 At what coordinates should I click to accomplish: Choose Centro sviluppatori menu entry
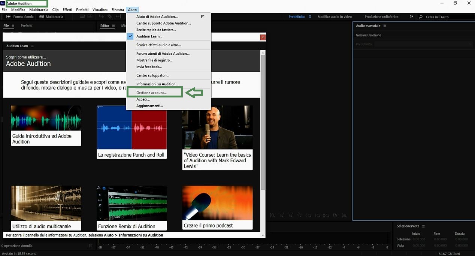168,75
